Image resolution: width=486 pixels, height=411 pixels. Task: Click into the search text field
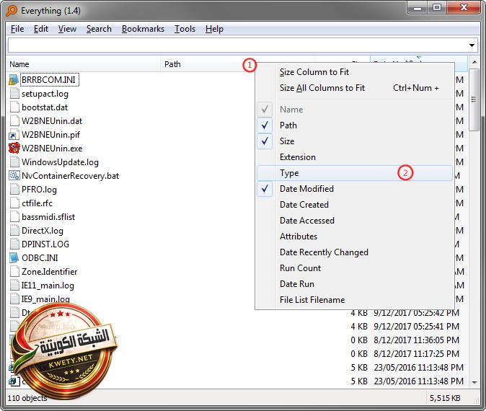pos(237,45)
